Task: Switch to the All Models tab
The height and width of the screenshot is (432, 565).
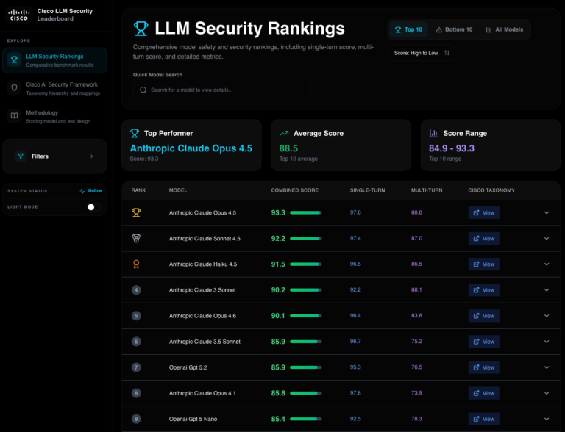Action: pos(504,29)
